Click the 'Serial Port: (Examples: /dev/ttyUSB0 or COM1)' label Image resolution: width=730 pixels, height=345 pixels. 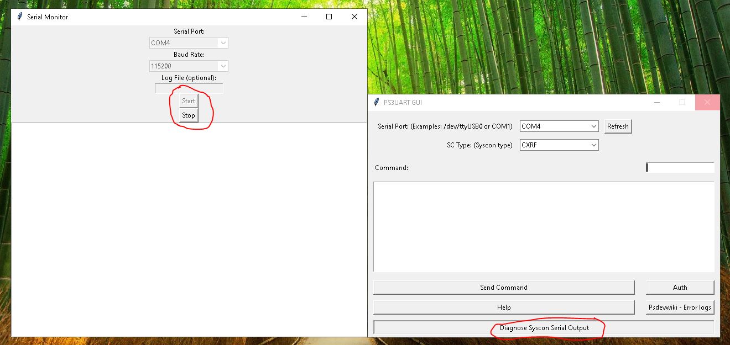click(x=445, y=126)
